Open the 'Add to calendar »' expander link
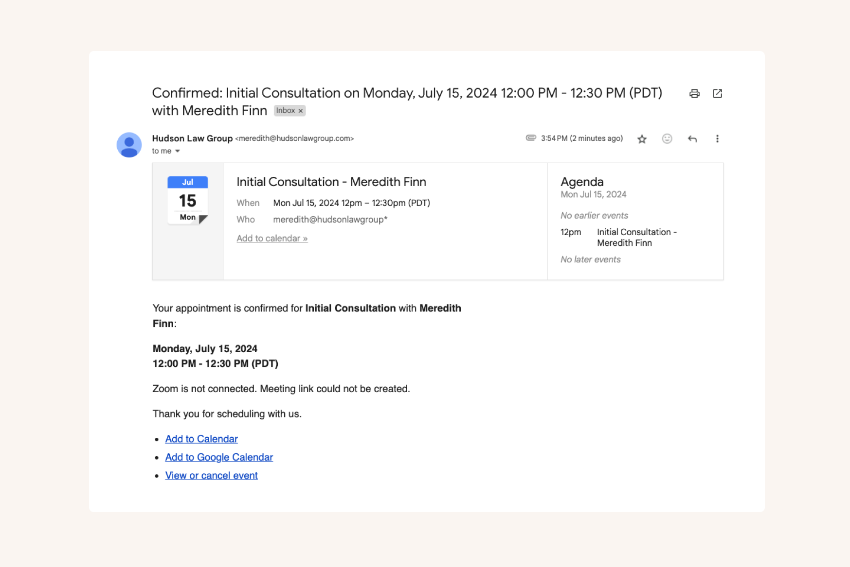 coord(271,238)
